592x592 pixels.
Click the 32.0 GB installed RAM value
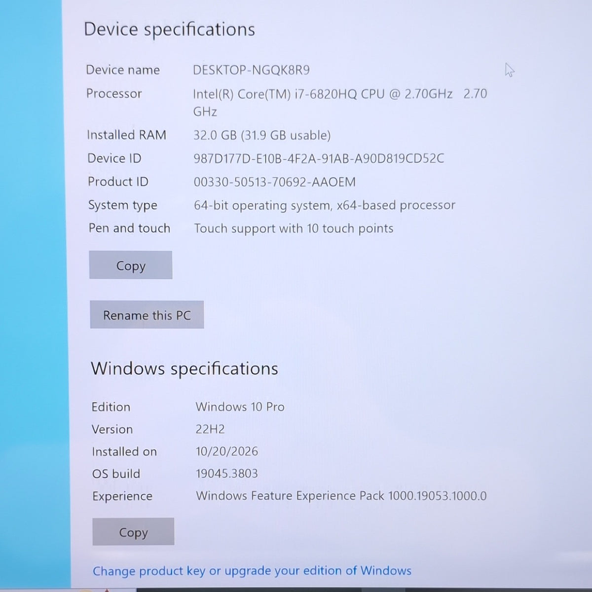[262, 135]
